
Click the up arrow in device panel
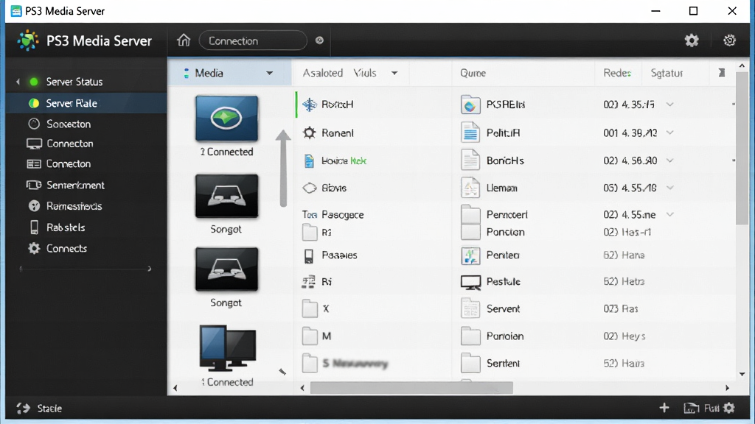point(283,169)
